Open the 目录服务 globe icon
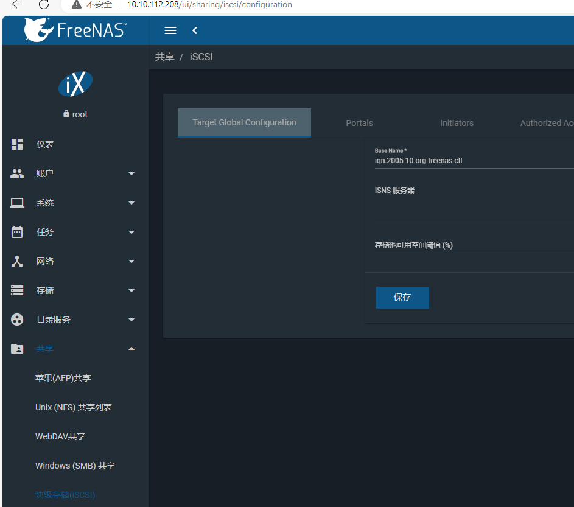The width and height of the screenshot is (574, 507). [x=16, y=319]
